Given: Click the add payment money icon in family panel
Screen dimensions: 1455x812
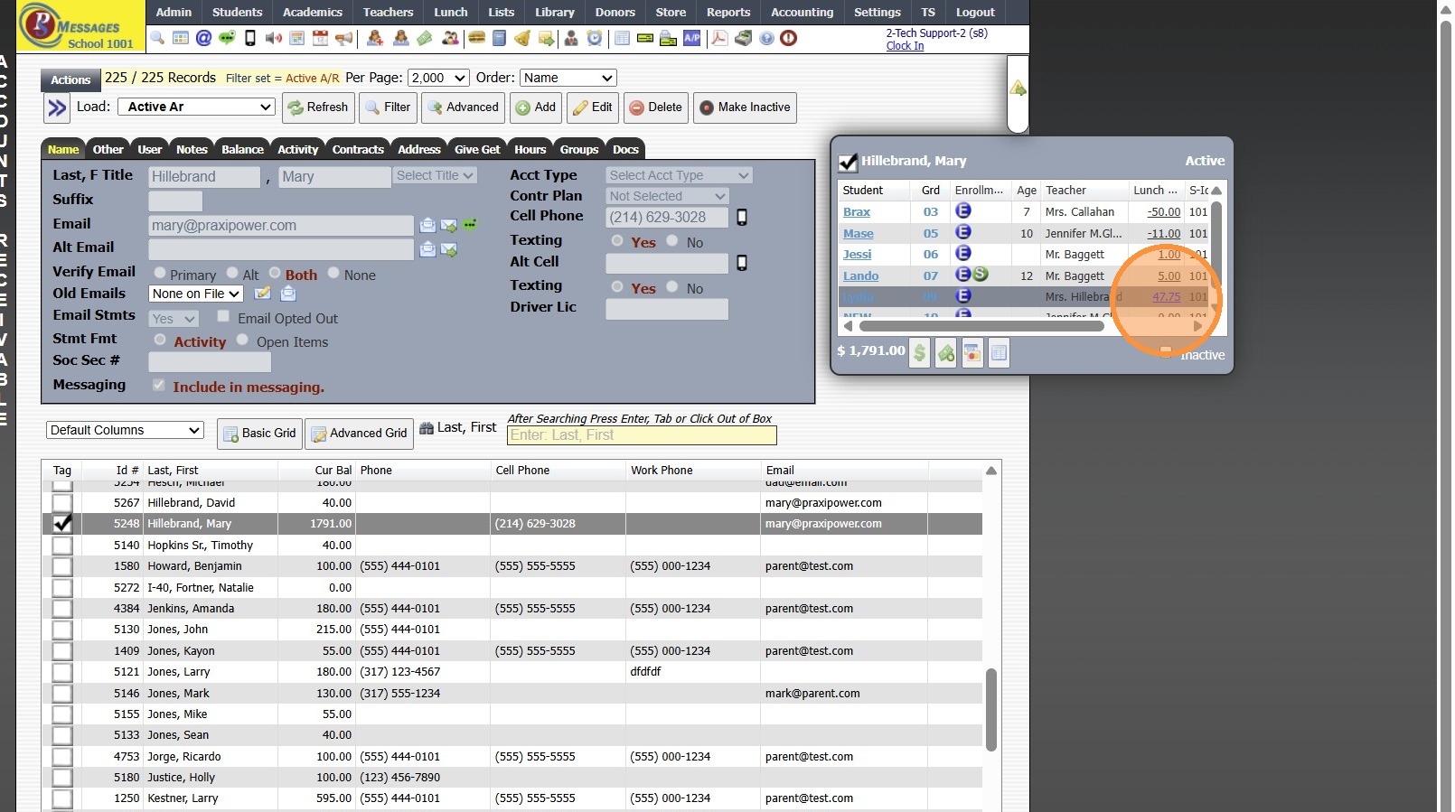Looking at the screenshot, I should point(945,353).
